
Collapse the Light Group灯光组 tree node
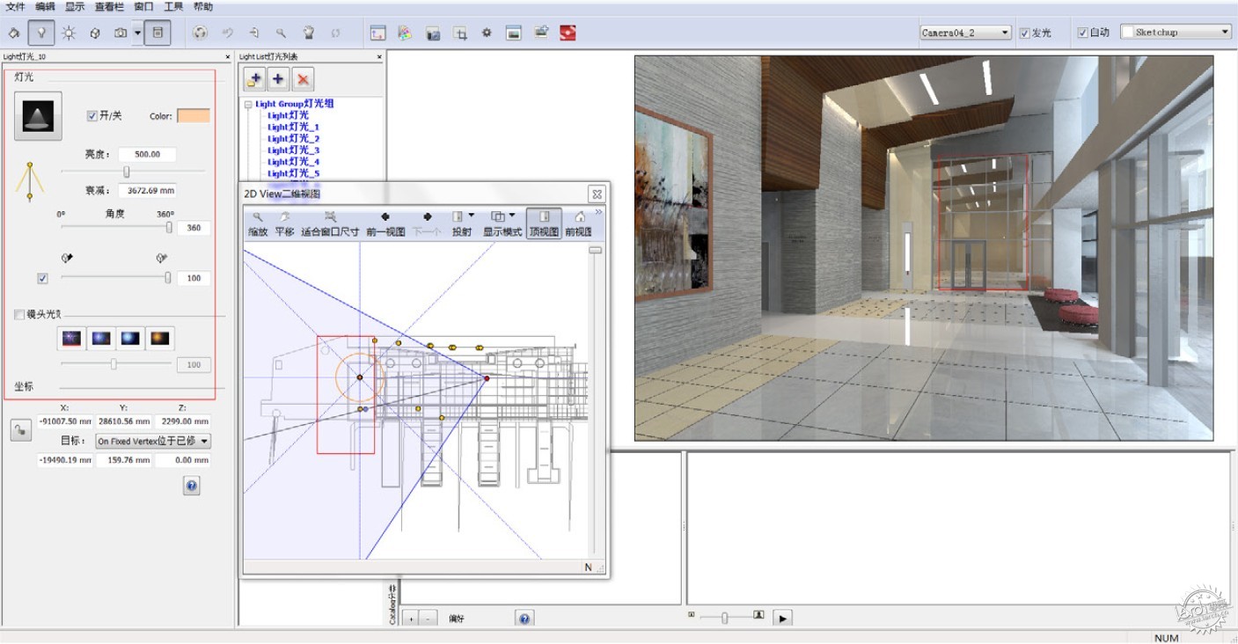tap(249, 104)
